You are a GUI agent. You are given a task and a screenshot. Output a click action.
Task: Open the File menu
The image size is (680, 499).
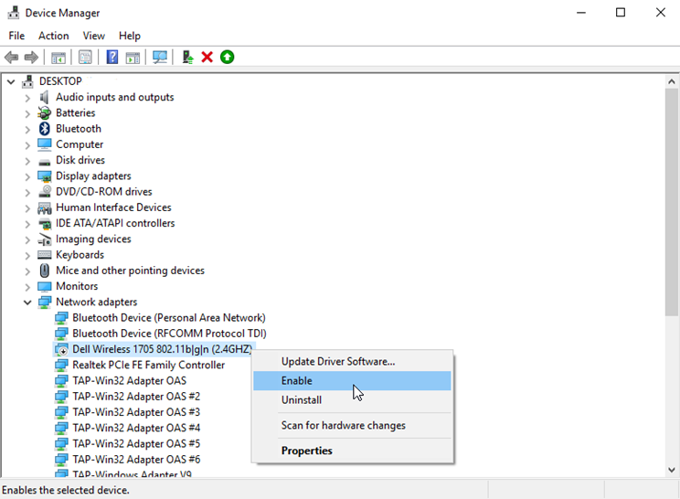(x=16, y=36)
